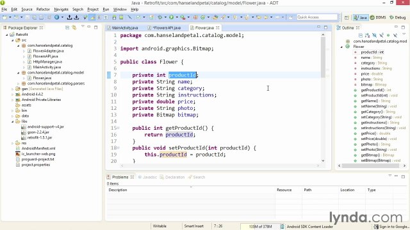The height and width of the screenshot is (230, 410).
Task: Expand the res folder node
Action: click(13, 143)
